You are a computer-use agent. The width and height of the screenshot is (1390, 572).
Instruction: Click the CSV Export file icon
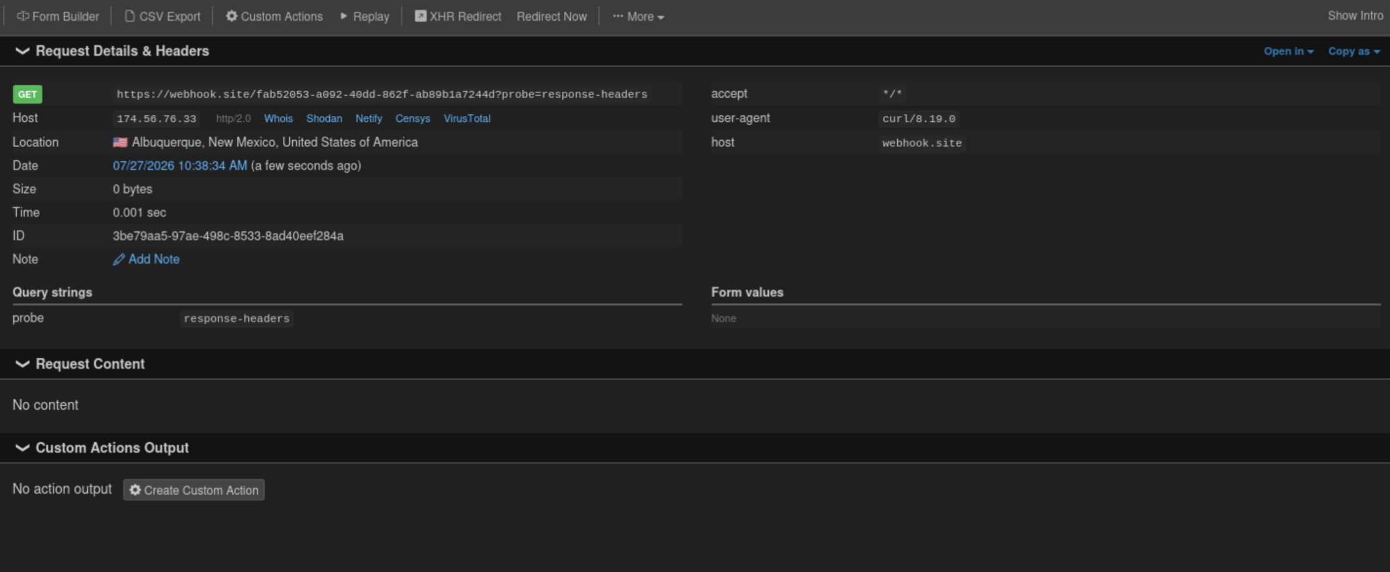(130, 16)
